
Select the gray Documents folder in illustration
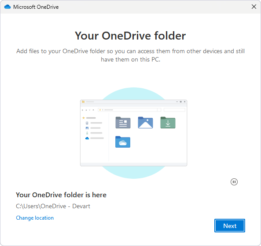tap(123, 123)
